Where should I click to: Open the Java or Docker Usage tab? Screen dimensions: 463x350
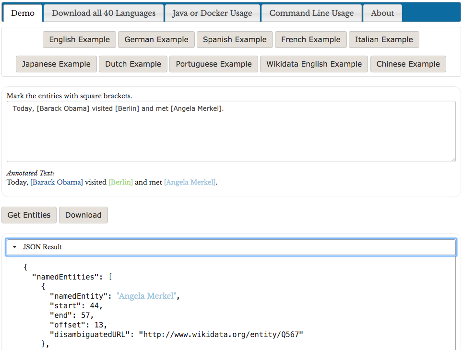[212, 13]
